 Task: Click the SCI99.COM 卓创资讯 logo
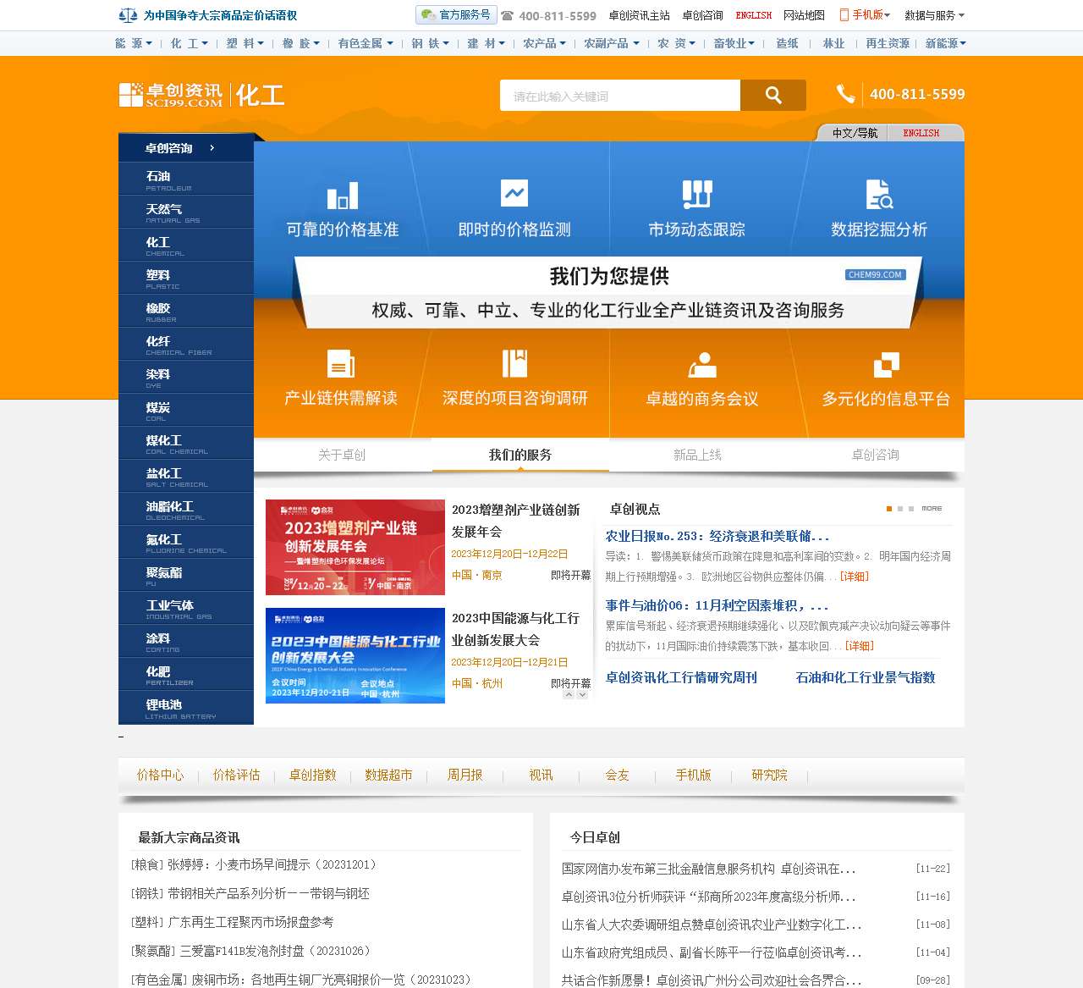[x=171, y=95]
